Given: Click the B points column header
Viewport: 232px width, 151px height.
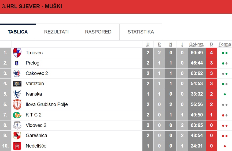Looking at the screenshot, I should pyautogui.click(x=211, y=44).
